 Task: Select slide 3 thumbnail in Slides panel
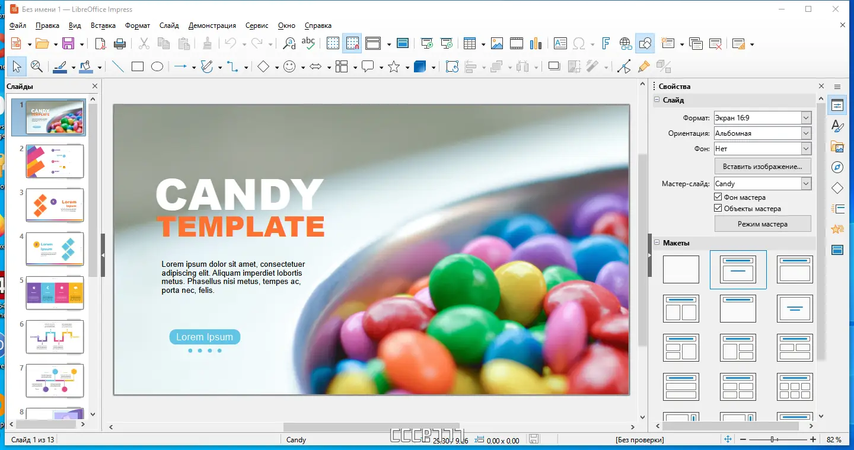pyautogui.click(x=55, y=205)
